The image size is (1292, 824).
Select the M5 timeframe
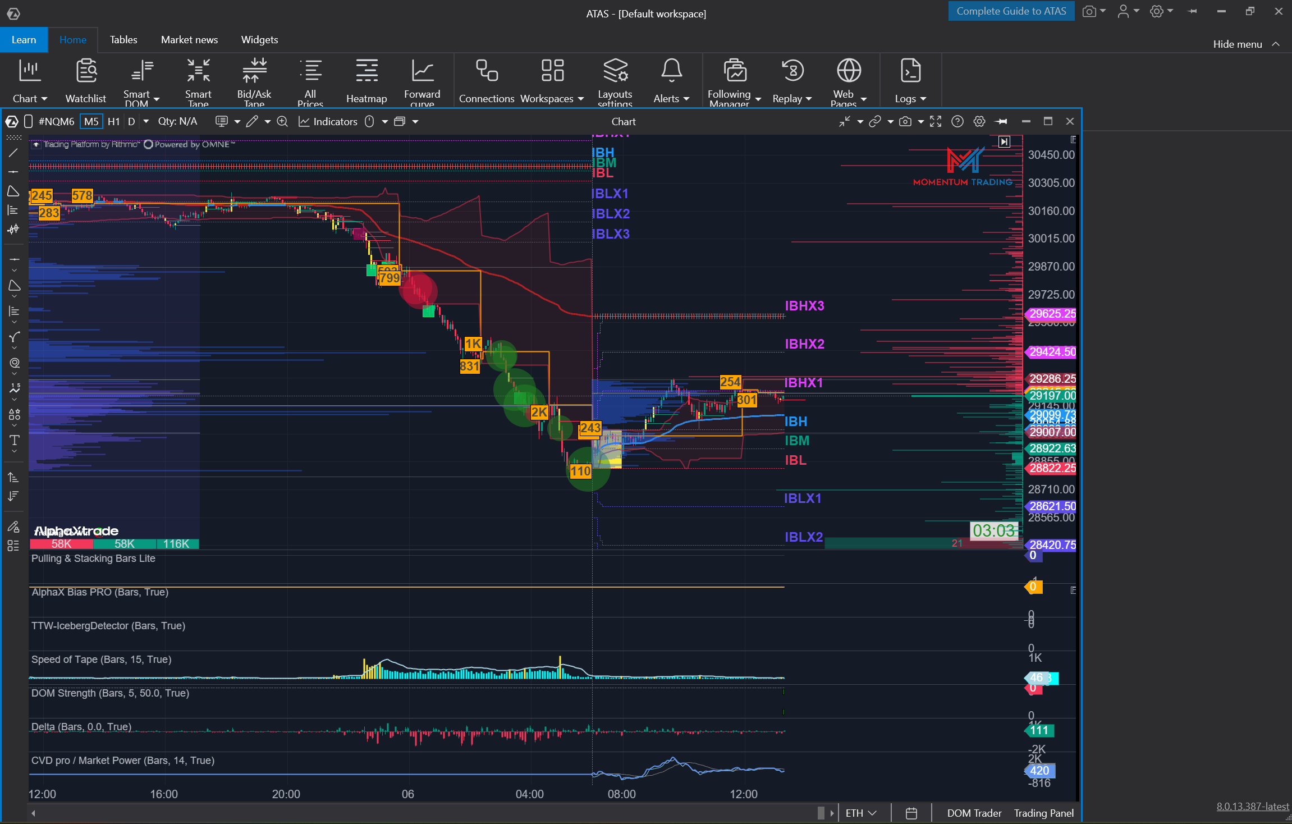(91, 121)
